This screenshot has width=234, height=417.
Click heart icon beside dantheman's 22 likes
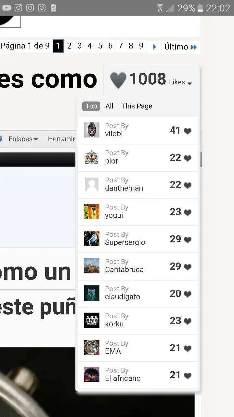[x=188, y=185]
